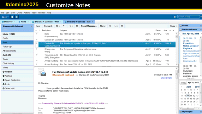Image resolution: width=202 pixels, height=114 pixels.
Task: Click the My Widgets panel menu icon
Action: [x=201, y=112]
